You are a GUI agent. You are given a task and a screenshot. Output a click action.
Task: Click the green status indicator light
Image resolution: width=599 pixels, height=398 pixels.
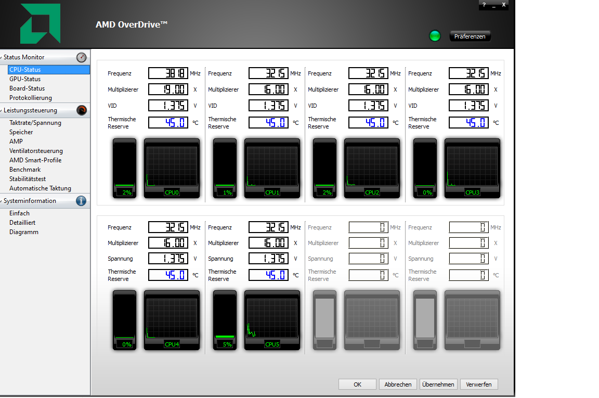pyautogui.click(x=435, y=36)
